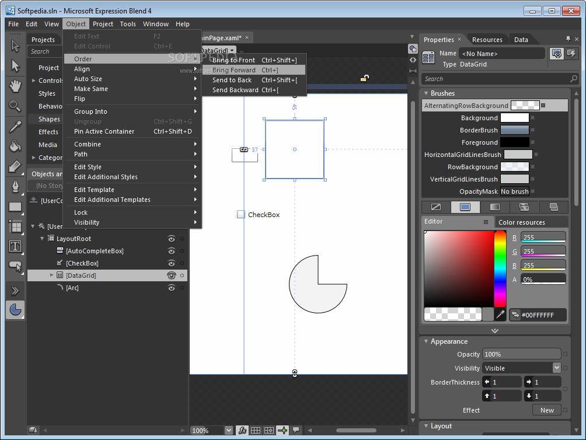Screen dimensions: 586x440
Task: Select the Rectangle shape tool
Action: click(15, 207)
